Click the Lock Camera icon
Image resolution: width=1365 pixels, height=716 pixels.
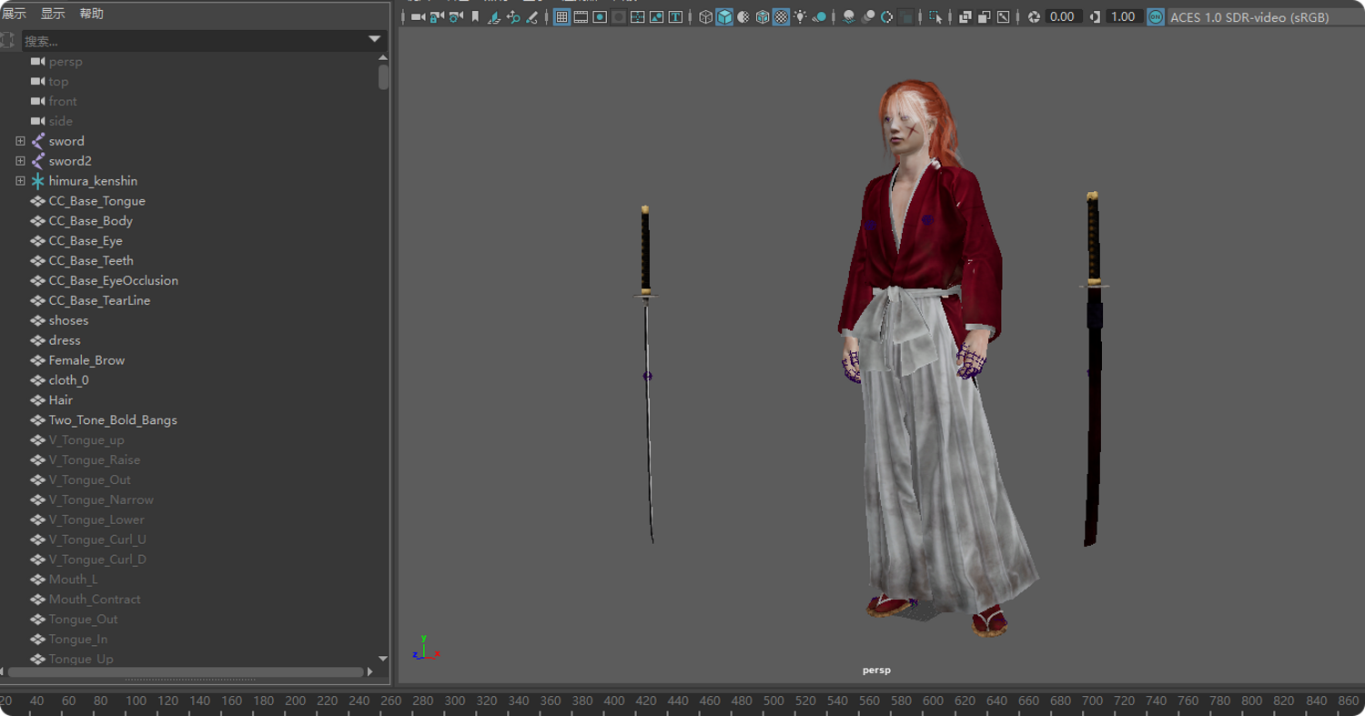(x=437, y=16)
